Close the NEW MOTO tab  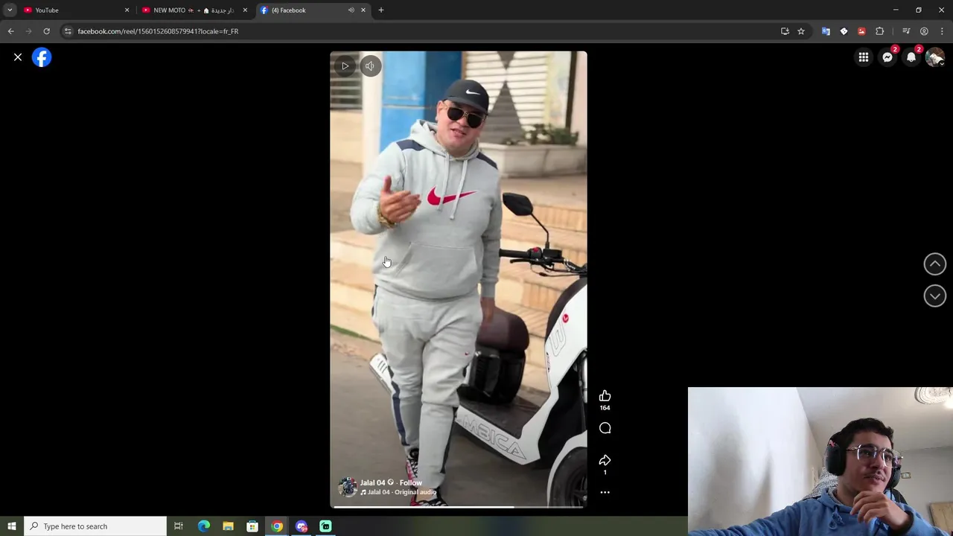[x=245, y=10]
